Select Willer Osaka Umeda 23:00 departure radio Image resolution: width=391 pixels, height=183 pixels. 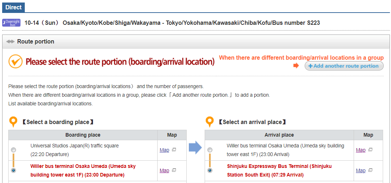point(14,170)
